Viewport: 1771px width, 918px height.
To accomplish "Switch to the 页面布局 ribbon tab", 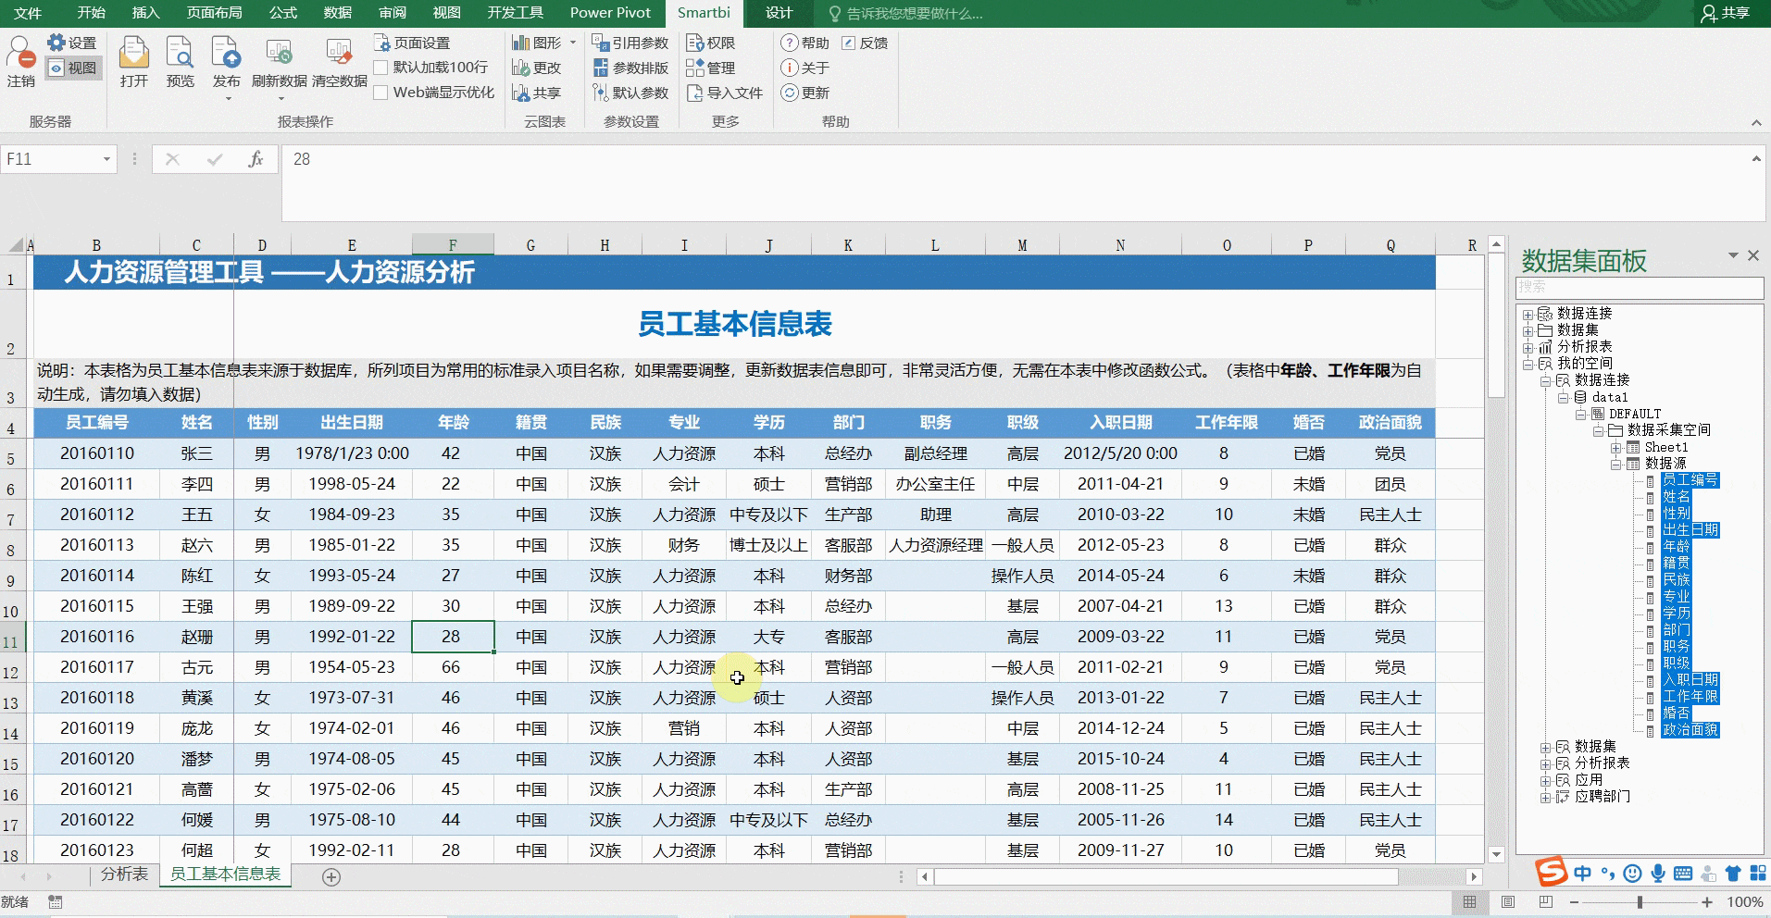I will [x=215, y=12].
